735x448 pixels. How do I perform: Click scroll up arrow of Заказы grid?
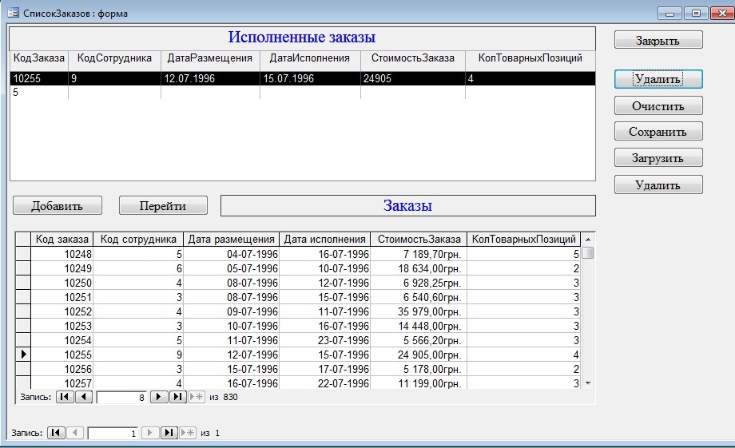click(588, 240)
